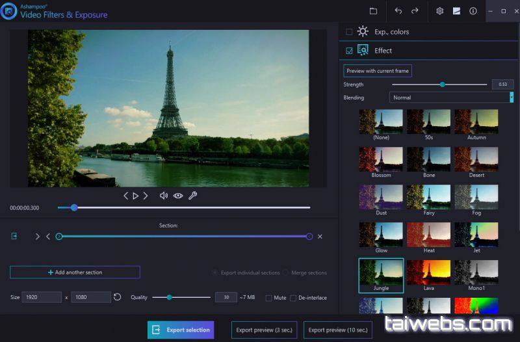Reset size with the rotate arrow icon

(117, 297)
